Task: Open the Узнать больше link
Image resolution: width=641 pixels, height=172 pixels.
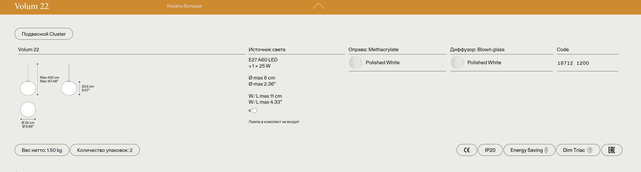Action: pos(184,6)
